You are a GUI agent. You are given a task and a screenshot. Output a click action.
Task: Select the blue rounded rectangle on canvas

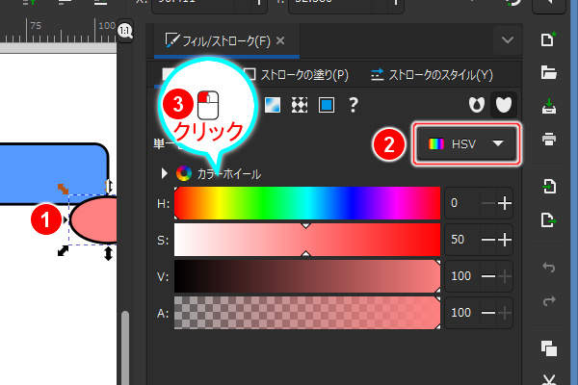(x=52, y=173)
